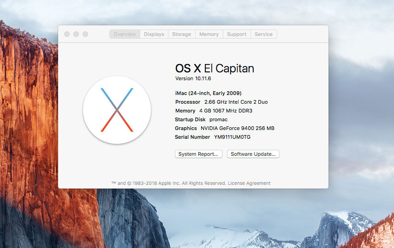Click the iMac (24-inch, Early 2009) model text
This screenshot has height=248, width=394.
click(208, 93)
